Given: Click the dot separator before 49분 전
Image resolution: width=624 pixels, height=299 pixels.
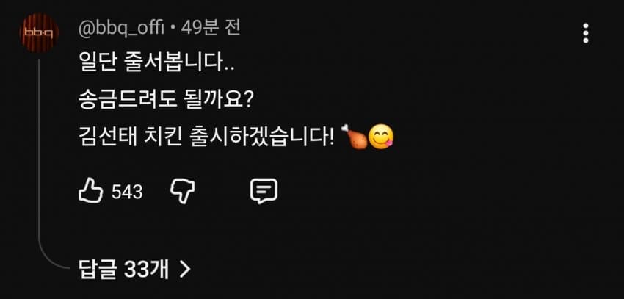Looking at the screenshot, I should pos(173,29).
